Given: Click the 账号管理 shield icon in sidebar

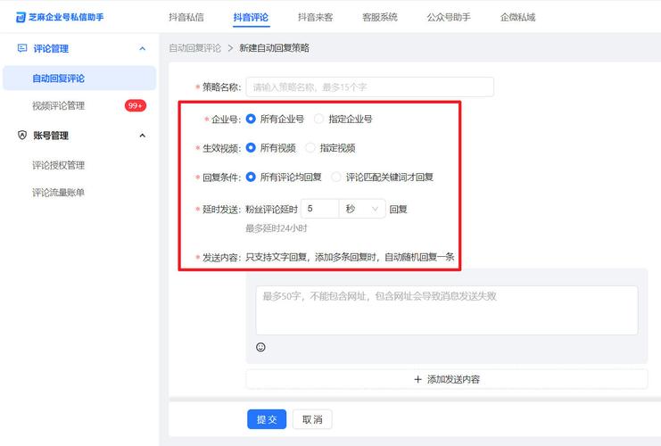Looking at the screenshot, I should pos(22,136).
